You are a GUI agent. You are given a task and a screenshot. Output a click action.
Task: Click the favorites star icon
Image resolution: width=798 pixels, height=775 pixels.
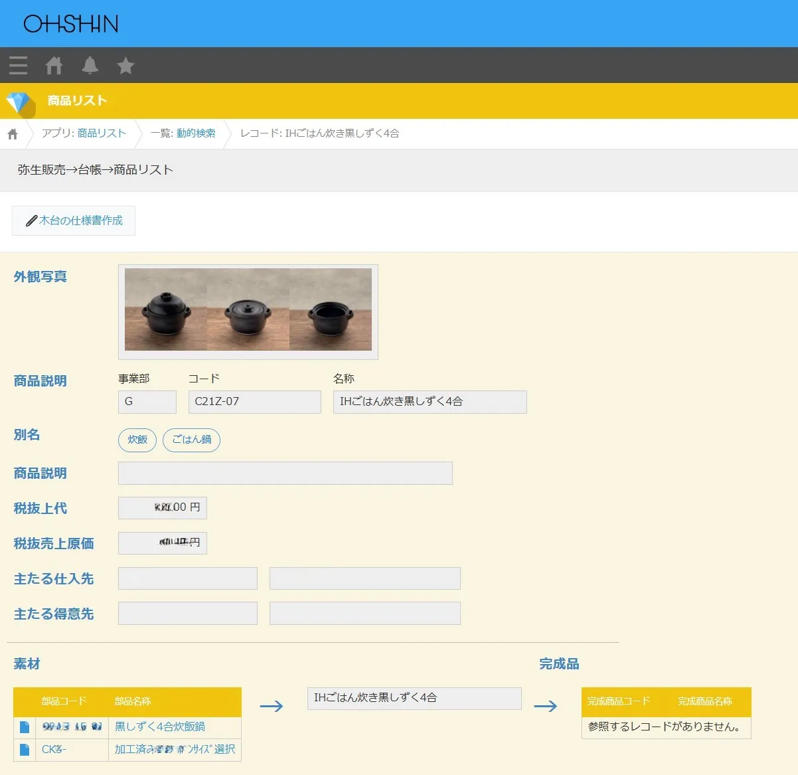point(125,65)
